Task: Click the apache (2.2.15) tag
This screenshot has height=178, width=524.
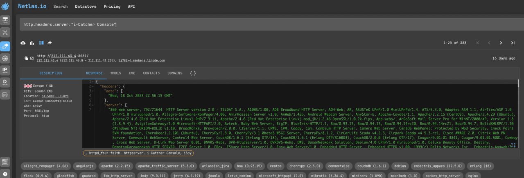Action: pos(116,166)
